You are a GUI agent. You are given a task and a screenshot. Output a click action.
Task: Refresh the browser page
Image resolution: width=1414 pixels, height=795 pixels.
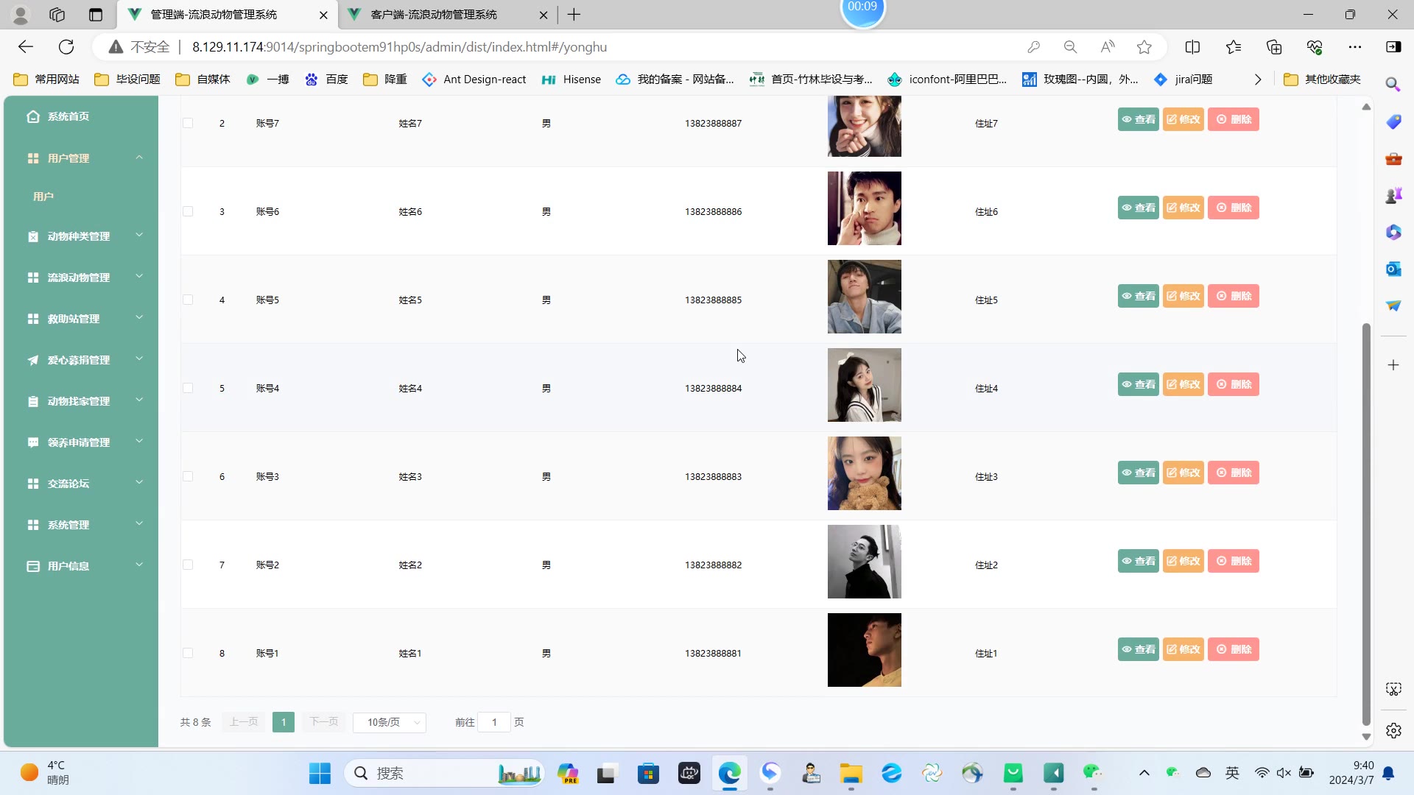[x=66, y=47]
